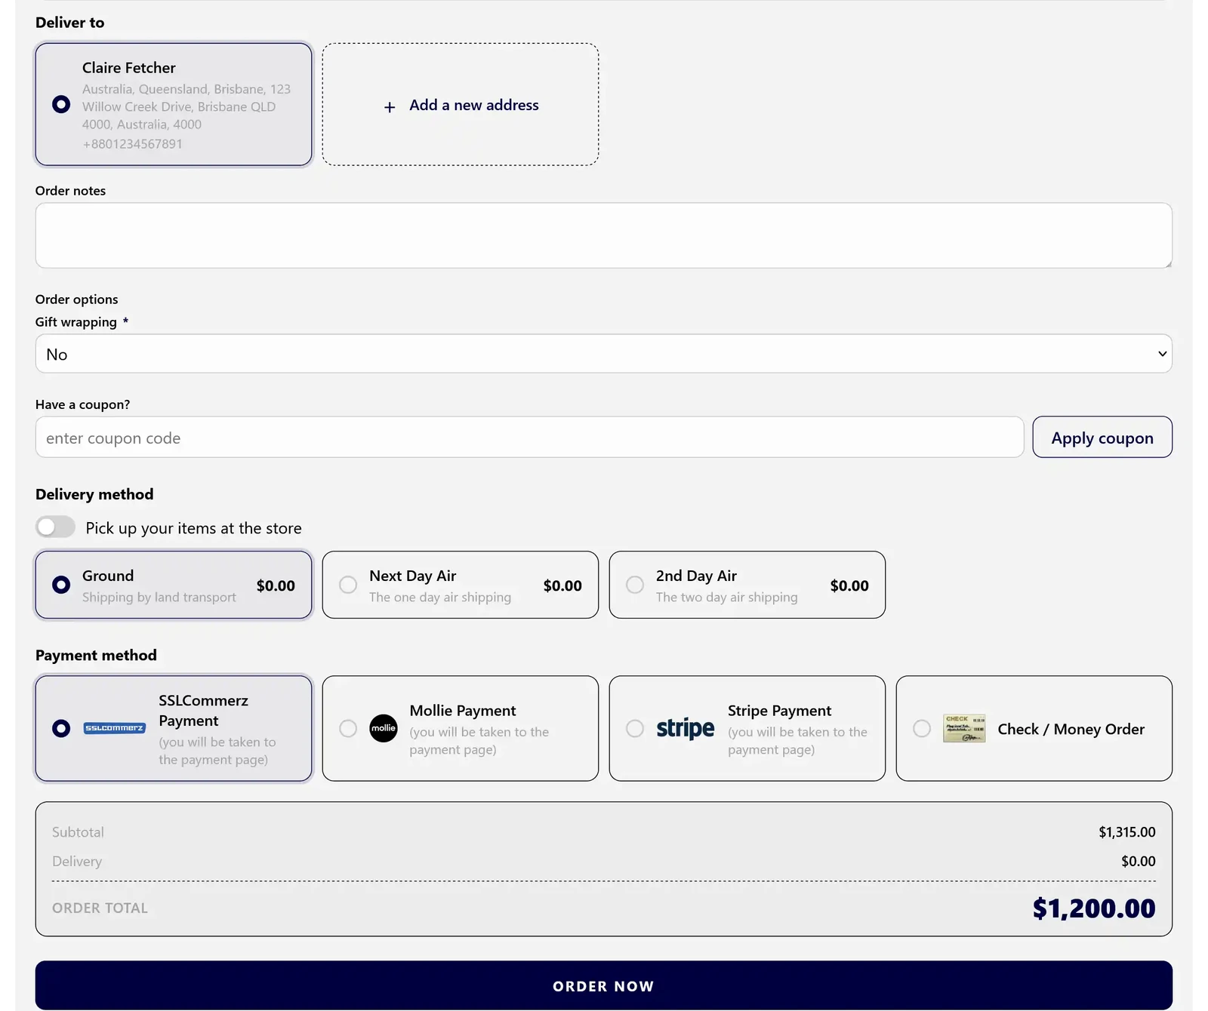Select Mollie Payment radio button
This screenshot has height=1011, width=1208.
pos(348,728)
